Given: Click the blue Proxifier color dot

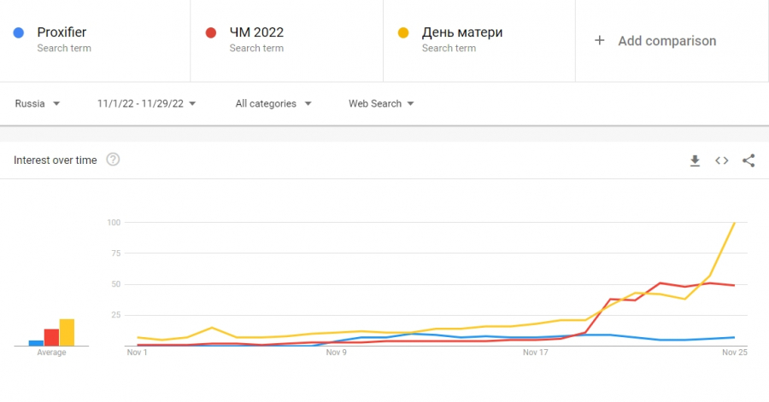Looking at the screenshot, I should tap(18, 32).
